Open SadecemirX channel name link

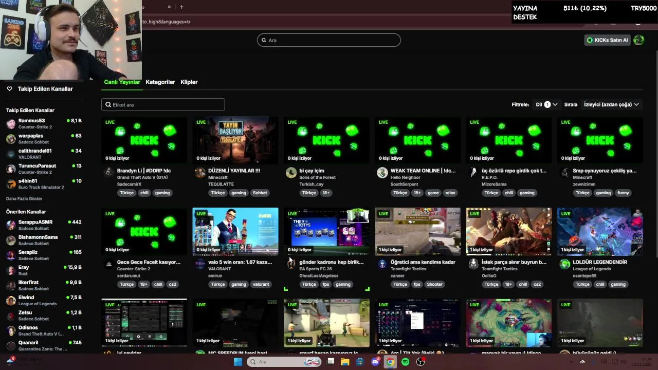coord(129,184)
